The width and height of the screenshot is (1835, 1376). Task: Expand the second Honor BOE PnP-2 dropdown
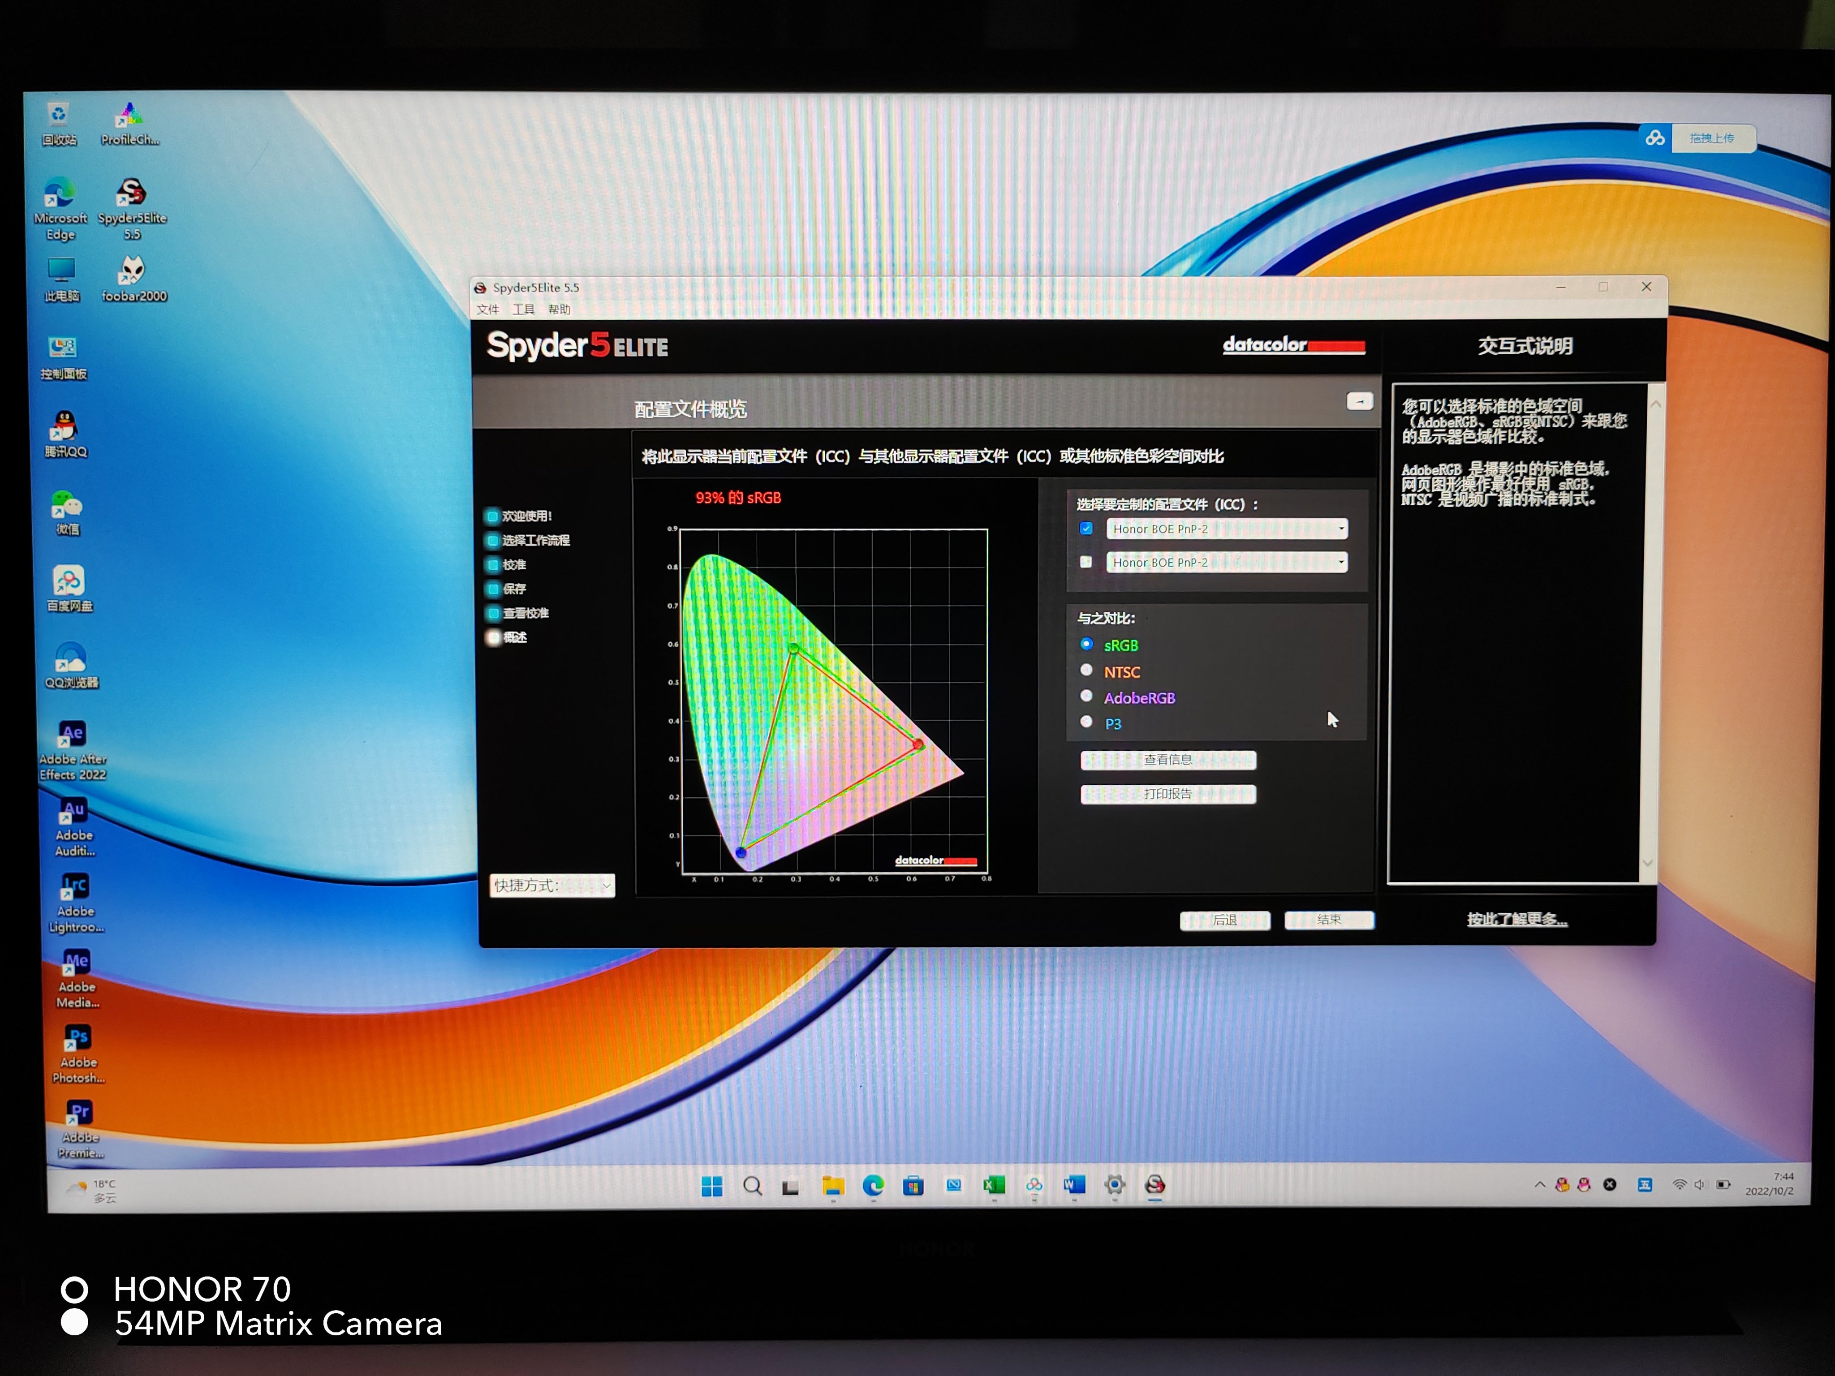click(x=1340, y=562)
